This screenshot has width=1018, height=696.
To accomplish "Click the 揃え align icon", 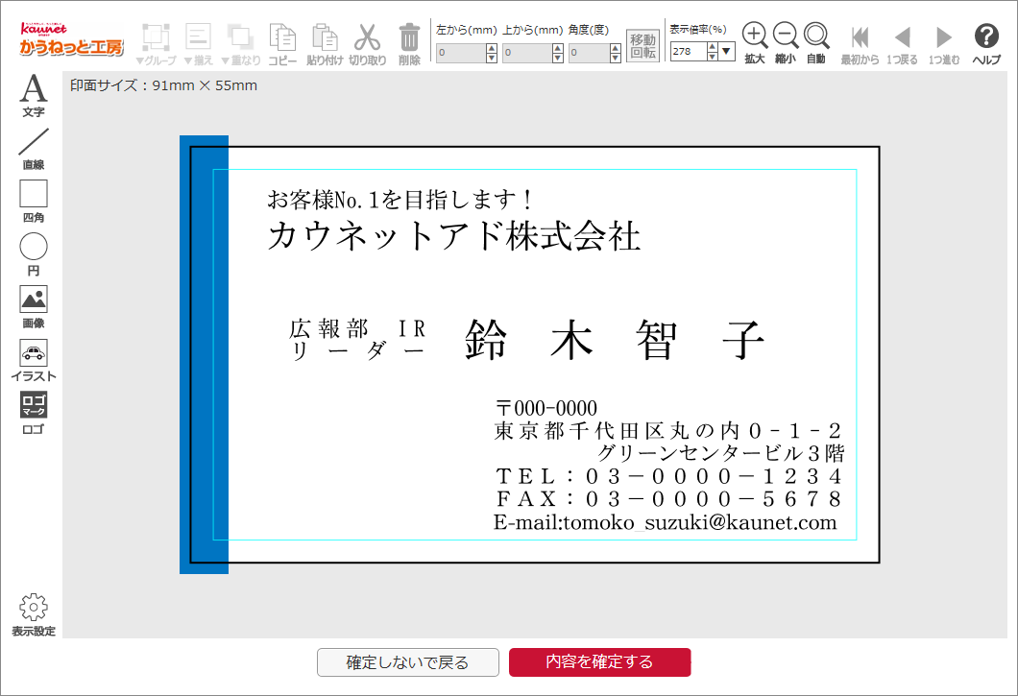I will coord(198,44).
